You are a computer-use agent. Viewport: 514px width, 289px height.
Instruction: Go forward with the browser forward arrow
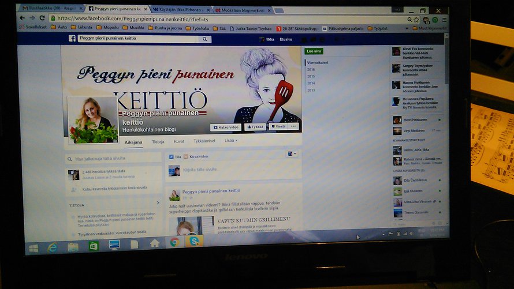click(32, 18)
